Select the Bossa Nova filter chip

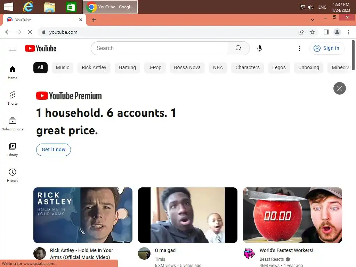[x=187, y=68]
